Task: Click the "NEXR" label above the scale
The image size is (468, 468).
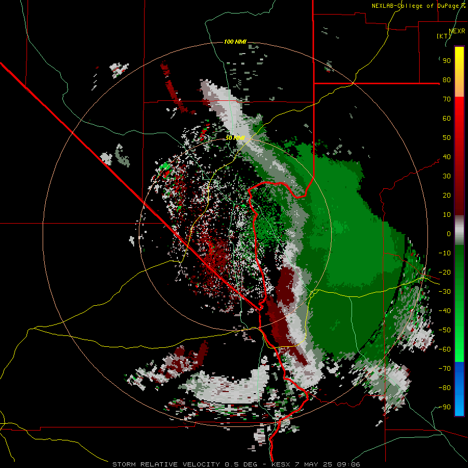Action: click(457, 31)
